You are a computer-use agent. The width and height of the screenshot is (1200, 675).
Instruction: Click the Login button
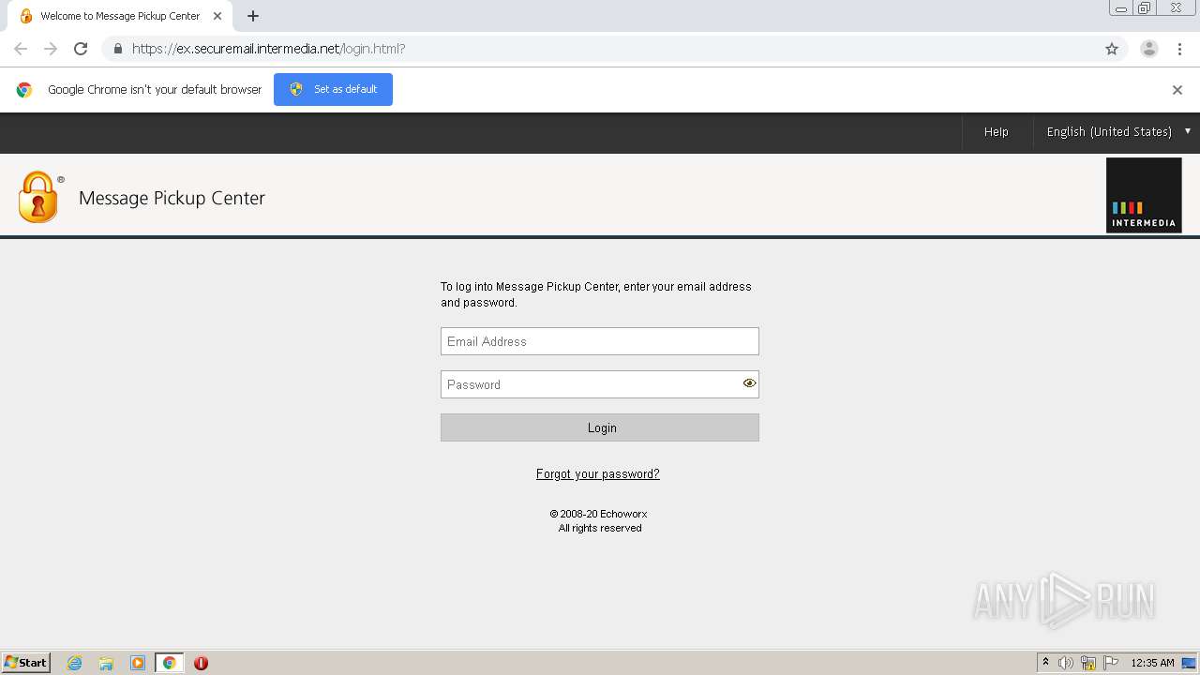tap(600, 427)
